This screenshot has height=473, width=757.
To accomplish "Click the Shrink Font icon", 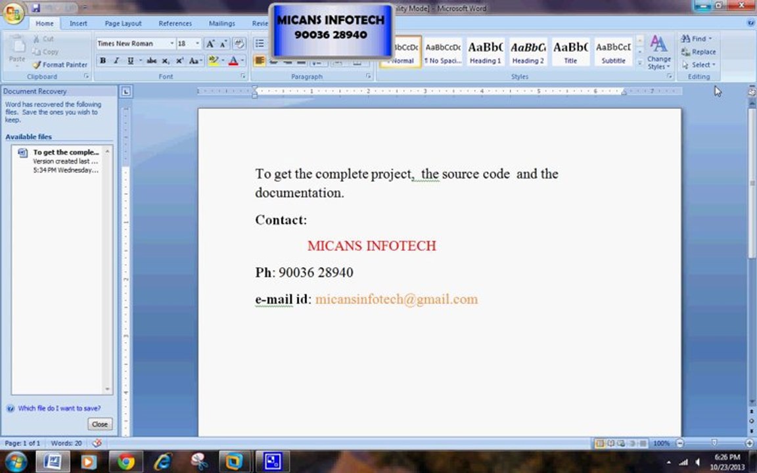I will click(x=223, y=44).
